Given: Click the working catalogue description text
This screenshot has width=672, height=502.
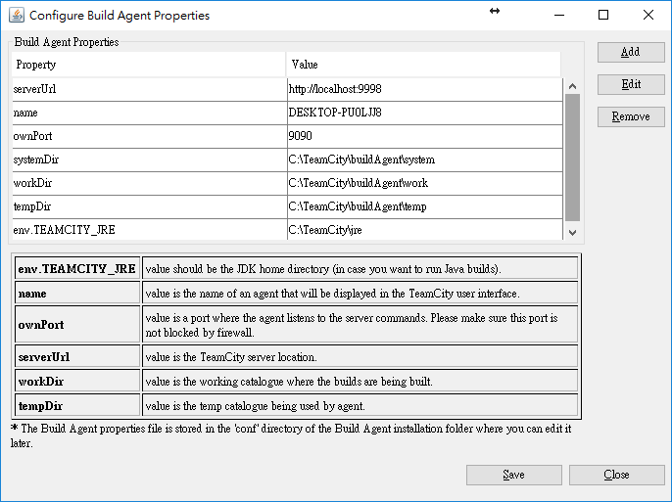Looking at the screenshot, I should 289,382.
